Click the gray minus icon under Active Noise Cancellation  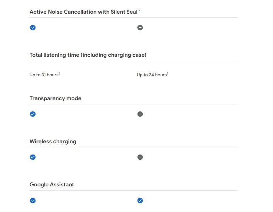coord(140,28)
